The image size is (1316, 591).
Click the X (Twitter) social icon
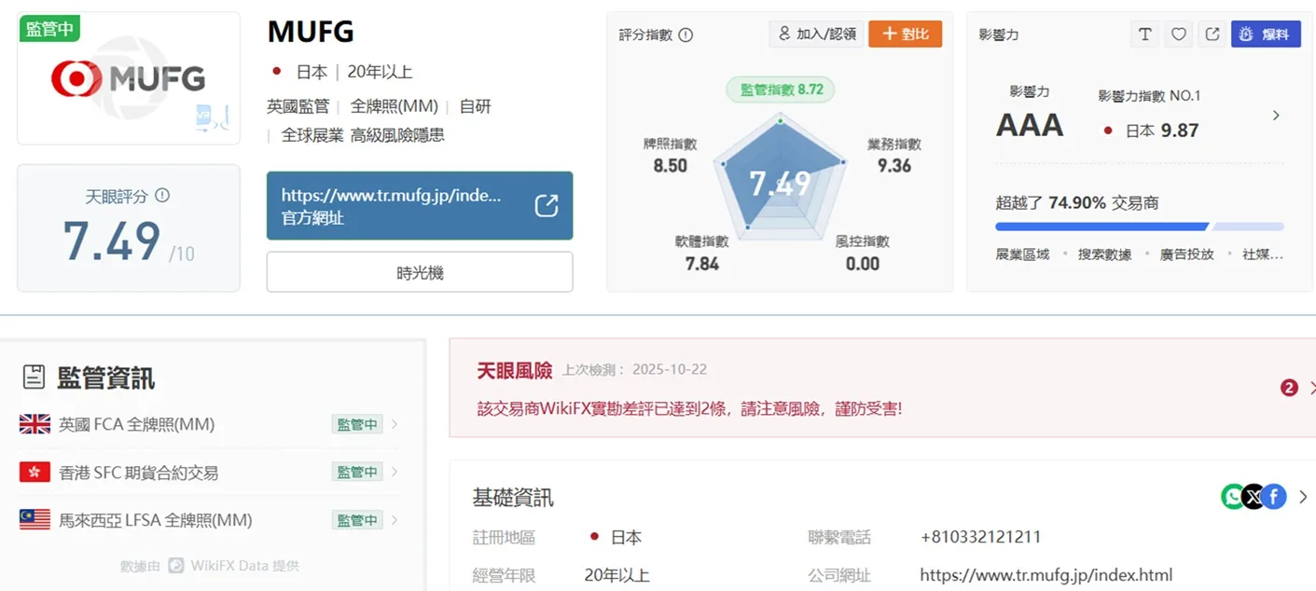[x=1254, y=497]
